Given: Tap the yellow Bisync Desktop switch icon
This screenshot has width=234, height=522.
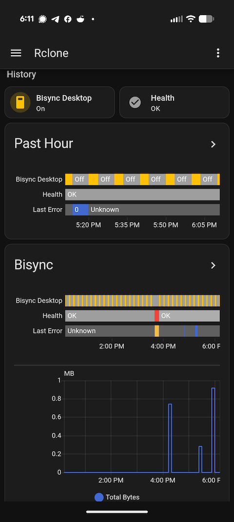Looking at the screenshot, I should 20,102.
